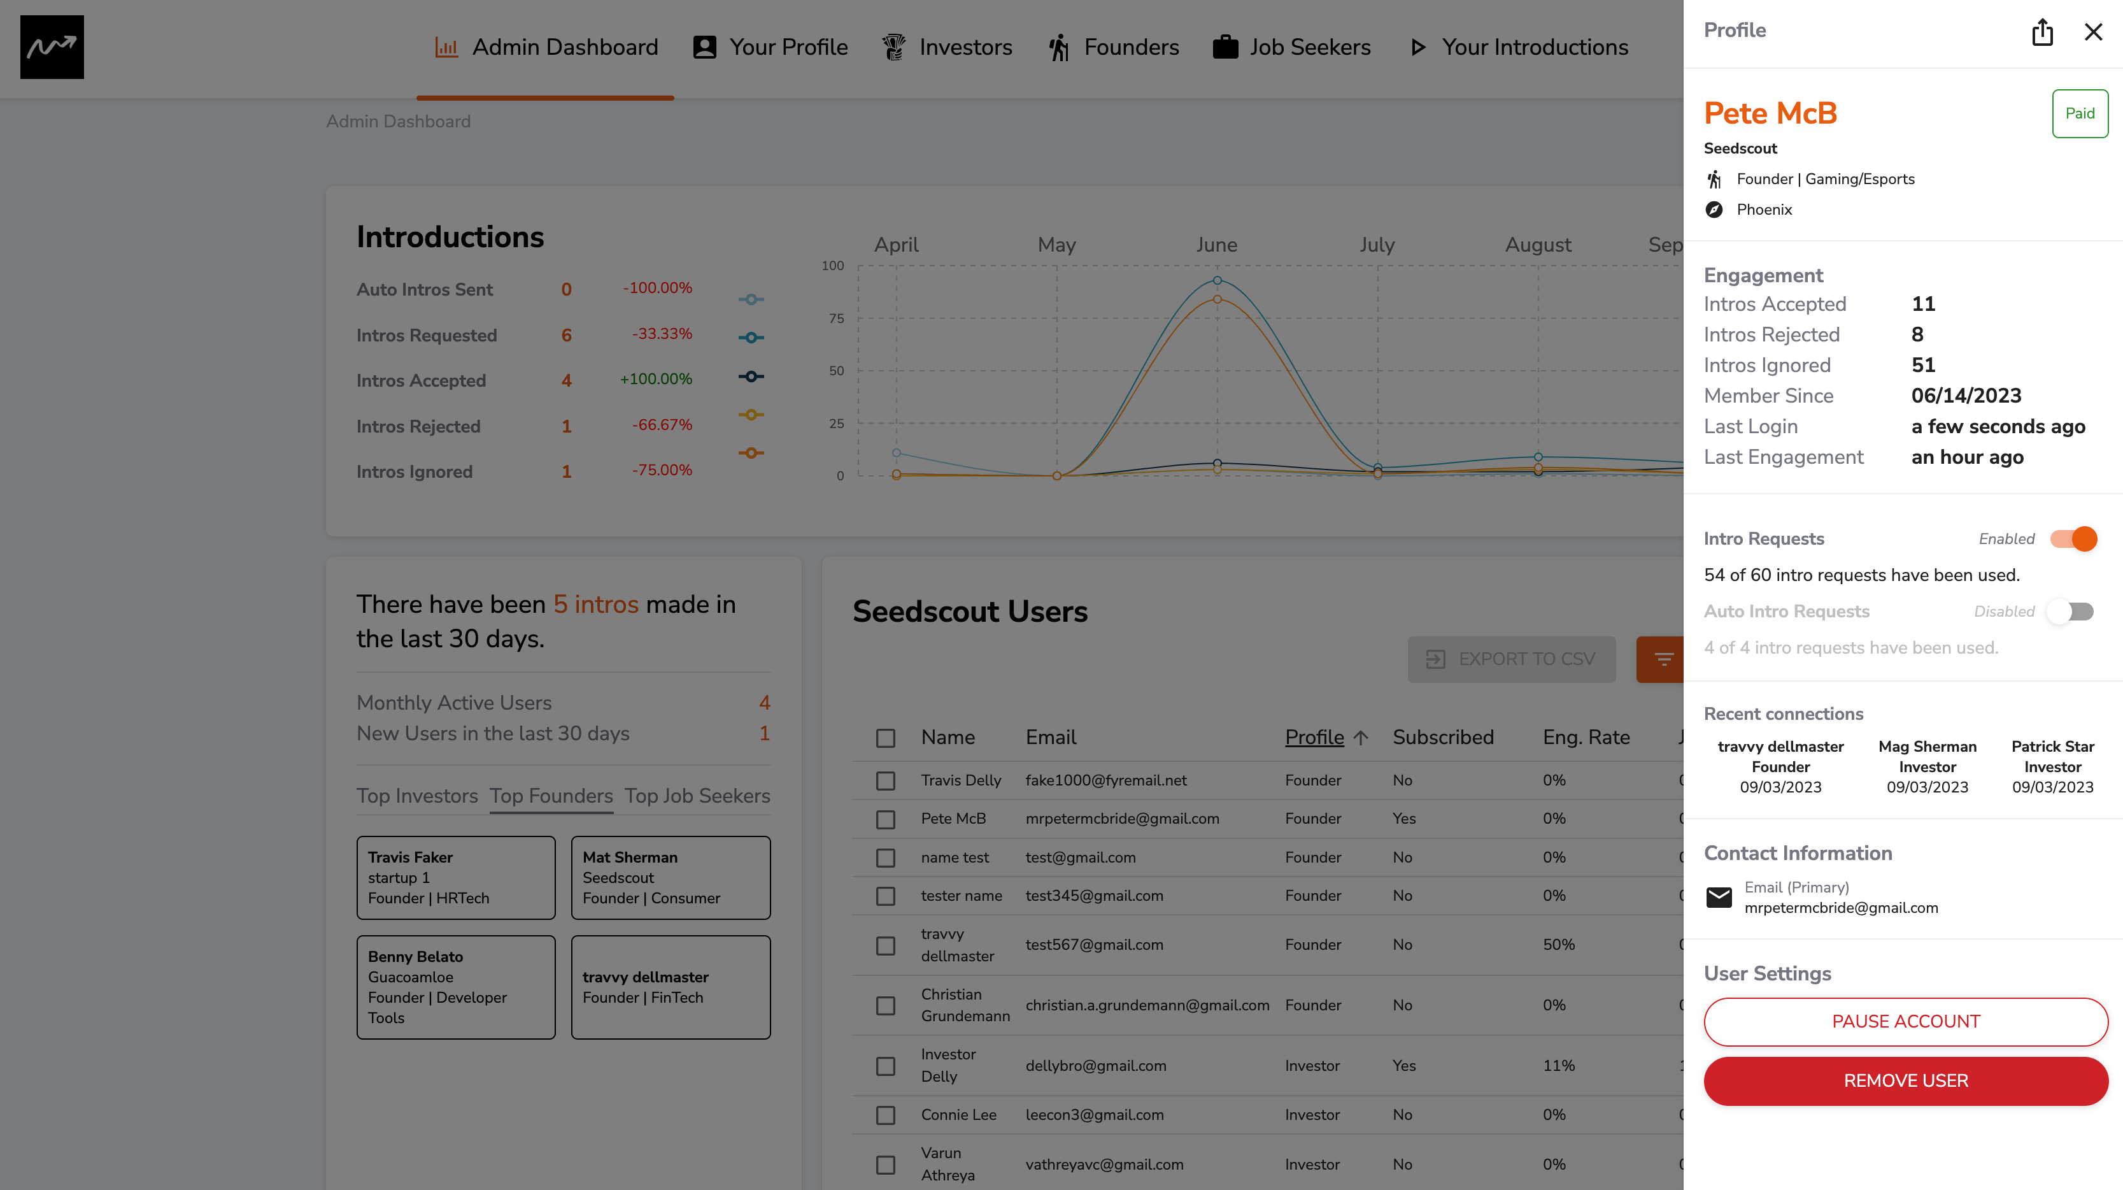Open the Admin Dashboard nav tab
2123x1190 pixels.
pos(546,47)
